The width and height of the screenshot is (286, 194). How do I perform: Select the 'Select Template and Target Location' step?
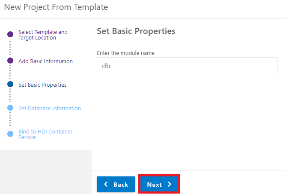(43, 35)
